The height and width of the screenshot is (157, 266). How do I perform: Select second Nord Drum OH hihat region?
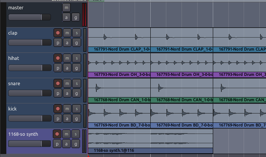click(x=182, y=65)
